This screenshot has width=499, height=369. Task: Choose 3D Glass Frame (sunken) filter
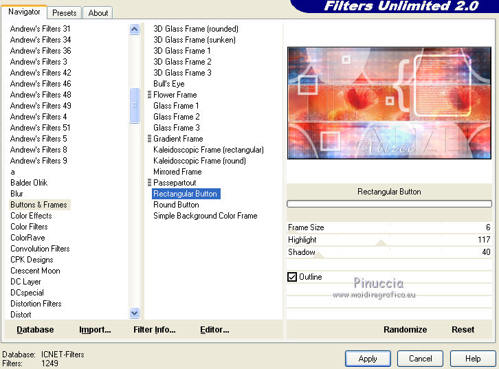[195, 40]
